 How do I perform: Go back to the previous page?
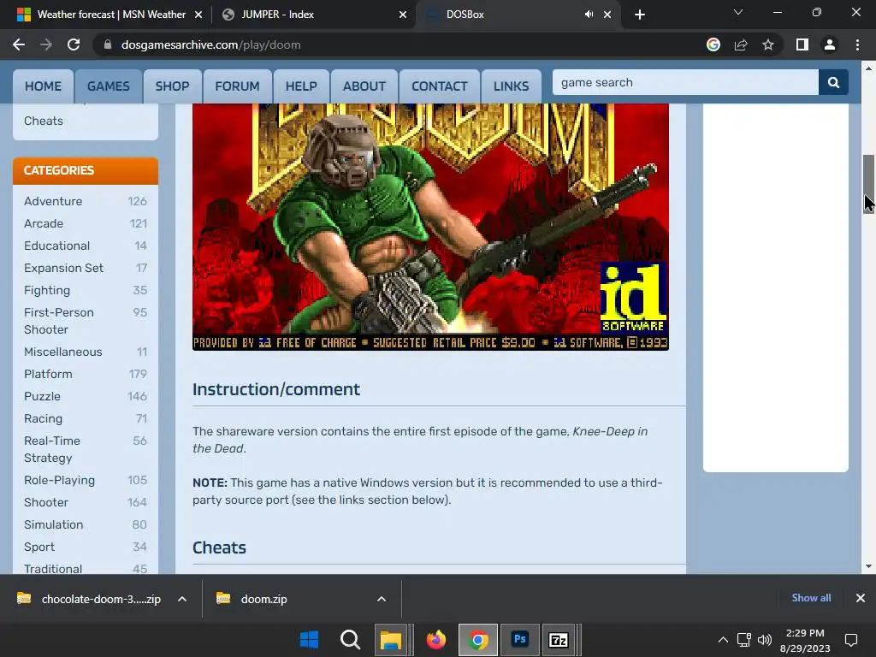coord(19,44)
